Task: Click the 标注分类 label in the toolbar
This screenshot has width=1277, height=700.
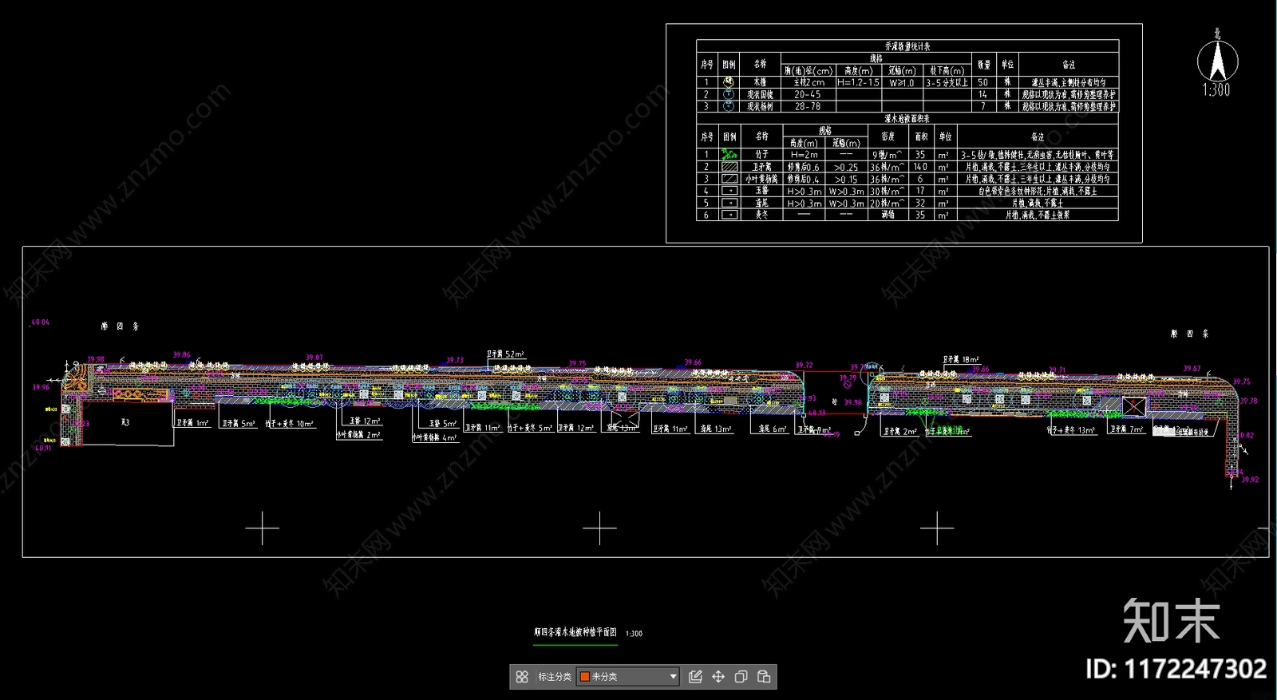Action: coord(555,677)
